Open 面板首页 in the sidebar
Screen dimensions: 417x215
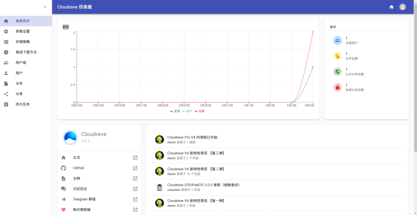tap(26, 21)
